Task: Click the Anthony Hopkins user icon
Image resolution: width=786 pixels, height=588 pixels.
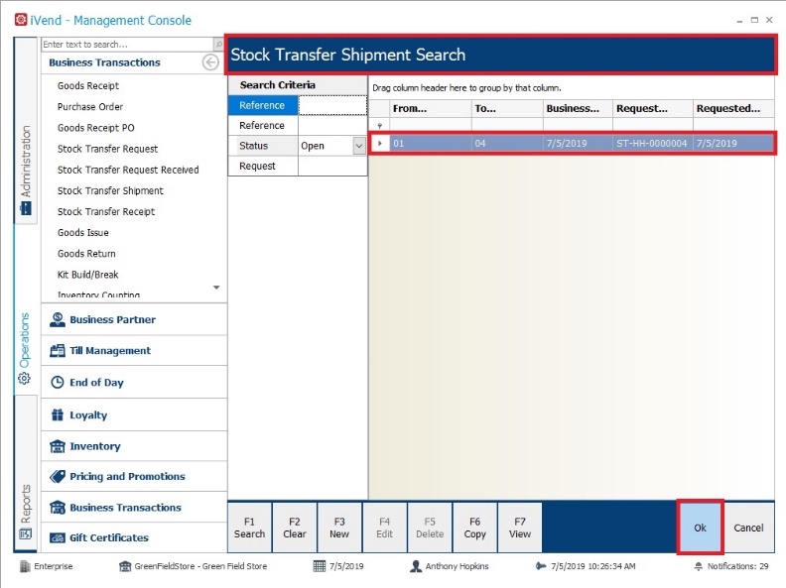Action: coord(416,566)
